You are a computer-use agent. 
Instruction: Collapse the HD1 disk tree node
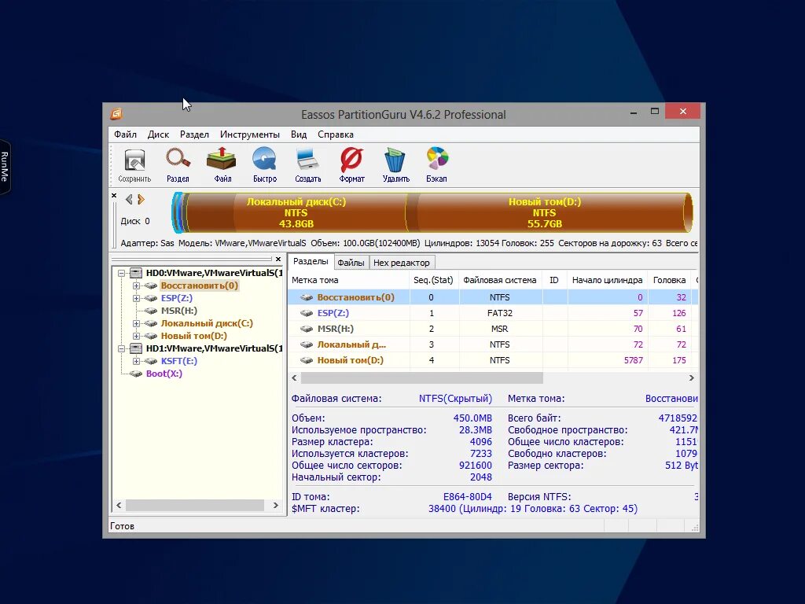point(122,348)
